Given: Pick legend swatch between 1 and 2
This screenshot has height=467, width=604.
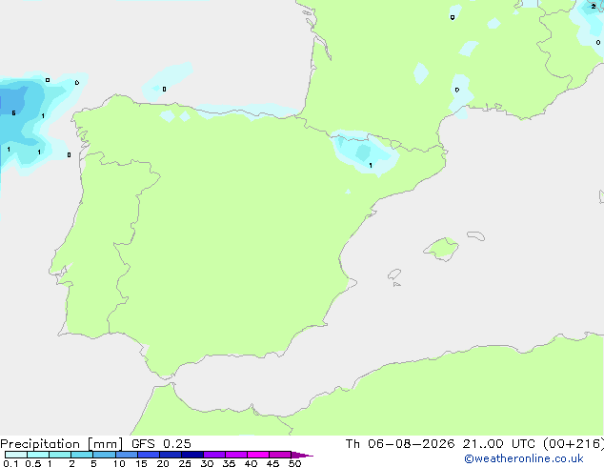Looking at the screenshot, I should point(60,455).
